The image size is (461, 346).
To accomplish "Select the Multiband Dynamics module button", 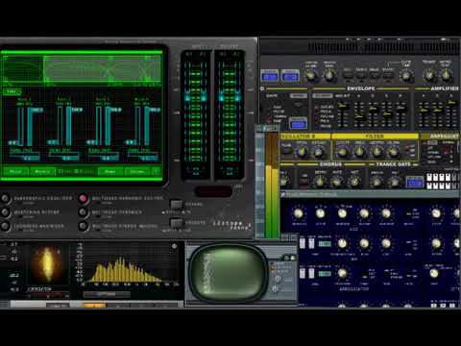I will (84, 212).
